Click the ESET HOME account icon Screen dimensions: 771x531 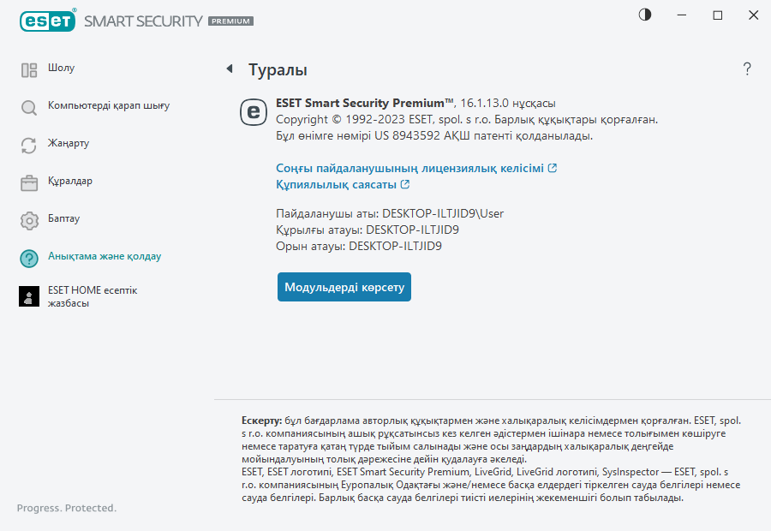(x=29, y=296)
